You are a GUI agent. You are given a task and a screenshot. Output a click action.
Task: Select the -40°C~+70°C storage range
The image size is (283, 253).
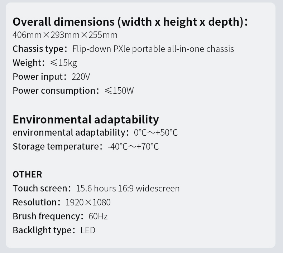(x=133, y=146)
